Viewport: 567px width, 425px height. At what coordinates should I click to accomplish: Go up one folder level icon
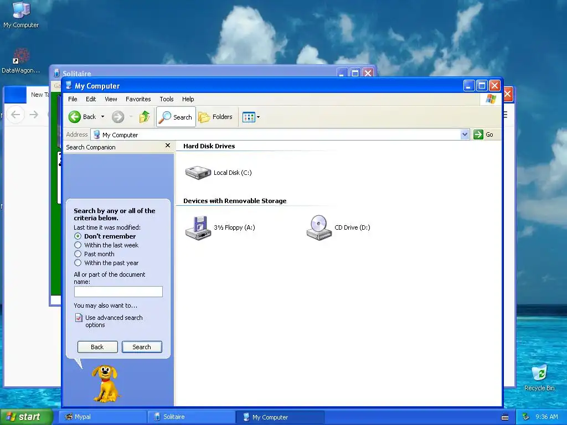point(145,117)
